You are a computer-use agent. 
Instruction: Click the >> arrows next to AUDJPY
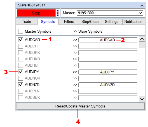pos(75,72)
